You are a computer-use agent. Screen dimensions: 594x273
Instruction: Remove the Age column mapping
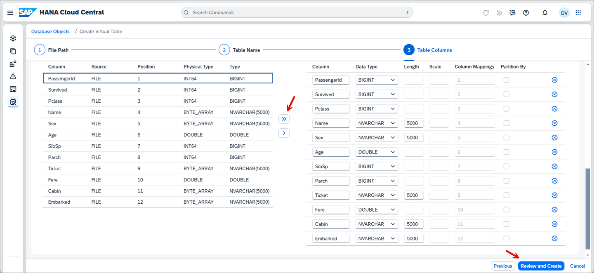click(x=554, y=152)
